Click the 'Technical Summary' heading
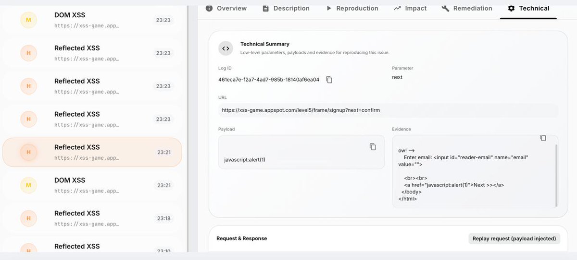 point(265,44)
